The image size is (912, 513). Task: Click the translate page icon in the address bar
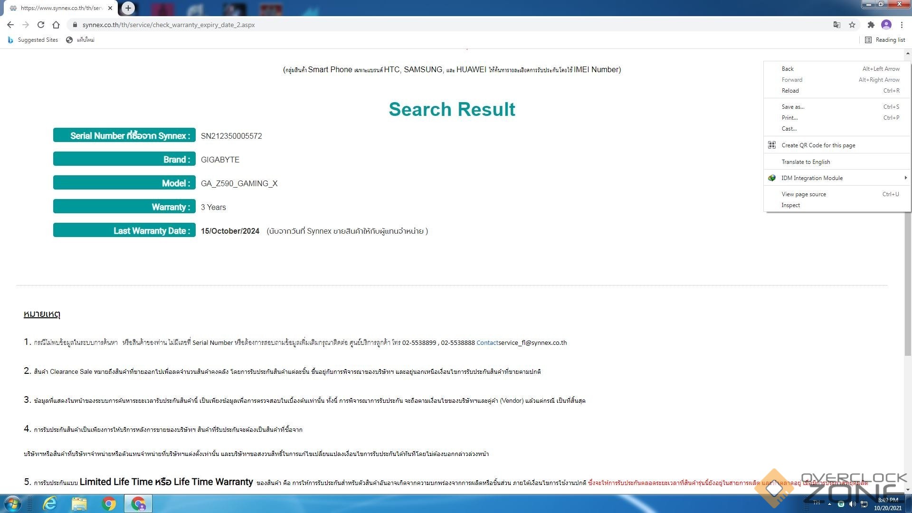(837, 25)
